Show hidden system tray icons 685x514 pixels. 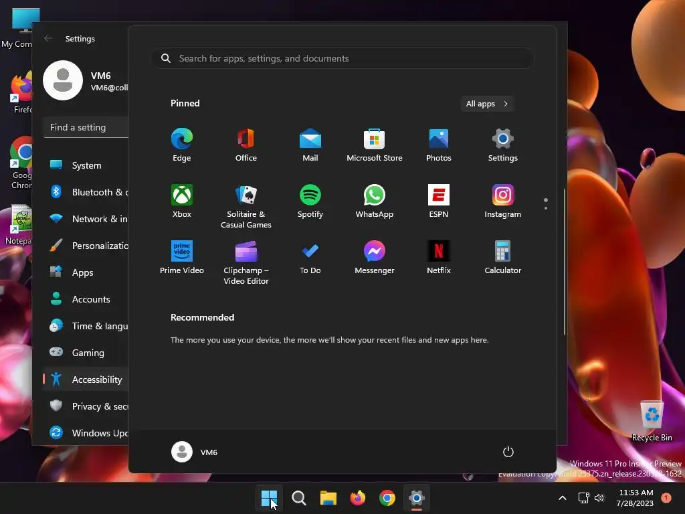pyautogui.click(x=563, y=498)
